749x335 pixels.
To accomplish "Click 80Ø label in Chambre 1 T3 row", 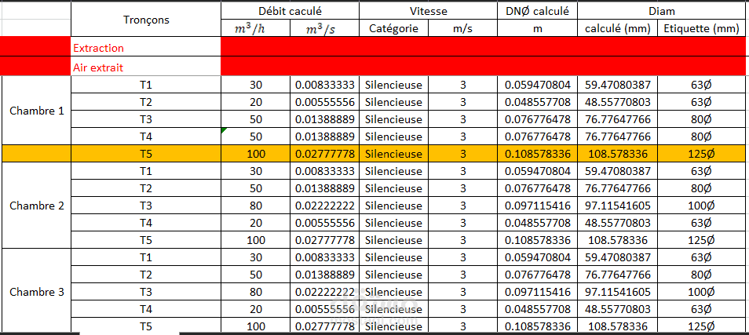I will click(702, 119).
